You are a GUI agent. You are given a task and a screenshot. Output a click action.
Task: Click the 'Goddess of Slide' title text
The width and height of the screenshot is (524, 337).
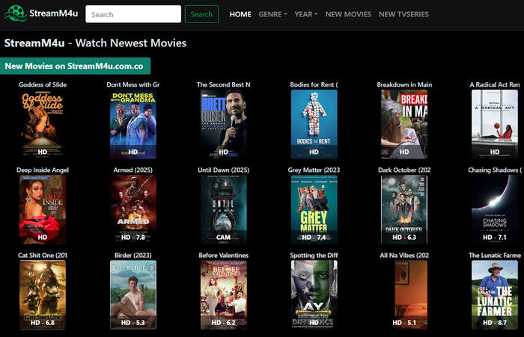(x=43, y=84)
